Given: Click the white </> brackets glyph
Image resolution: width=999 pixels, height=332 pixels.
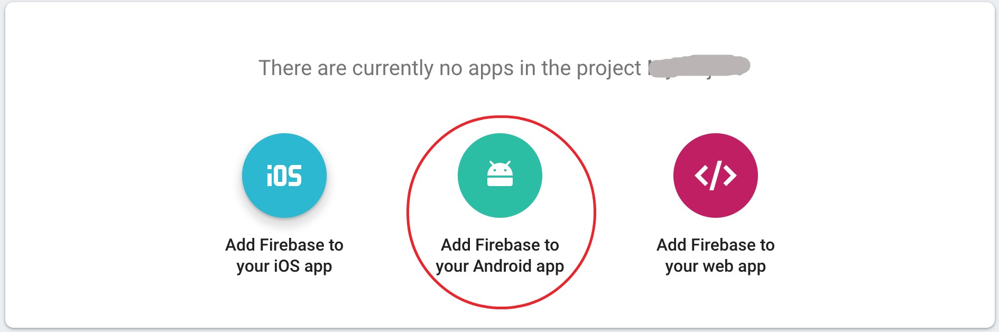Looking at the screenshot, I should click(715, 176).
